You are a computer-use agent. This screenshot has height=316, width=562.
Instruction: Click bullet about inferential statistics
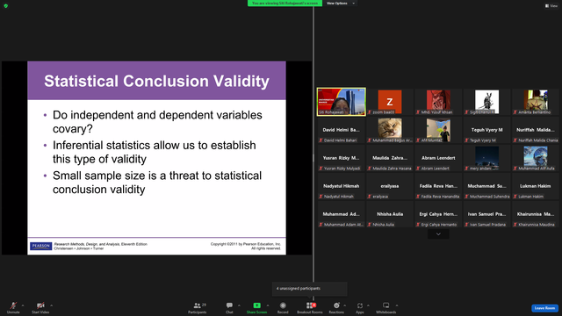[155, 152]
